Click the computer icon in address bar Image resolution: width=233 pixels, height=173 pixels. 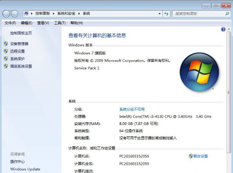pos(27,14)
